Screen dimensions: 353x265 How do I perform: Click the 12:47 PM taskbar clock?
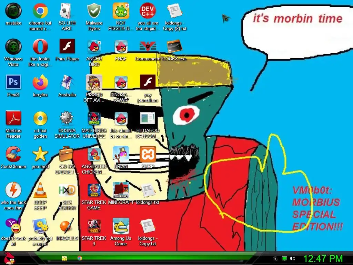coord(323,258)
